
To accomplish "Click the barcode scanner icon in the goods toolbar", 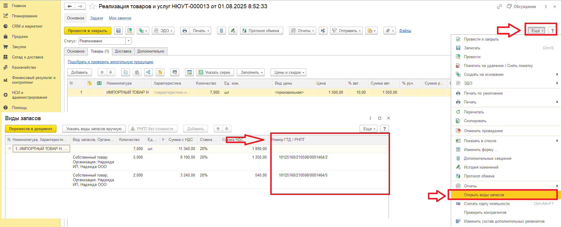I will pos(175,72).
